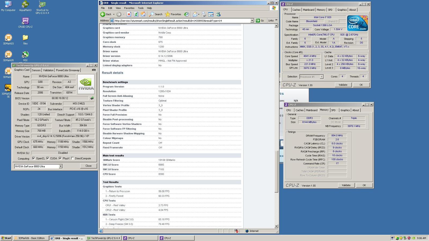This screenshot has height=241, width=429.
Task: Open the Search pane in Internet Explorer
Action: (x=156, y=14)
